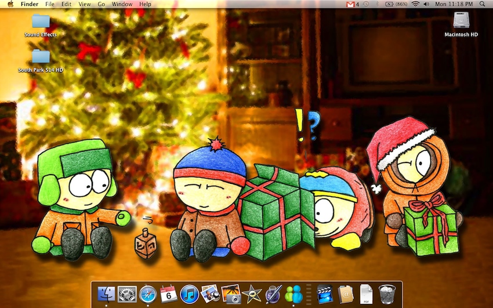
Task: Open the Time Machine menu bar icon
Action: point(366,4)
